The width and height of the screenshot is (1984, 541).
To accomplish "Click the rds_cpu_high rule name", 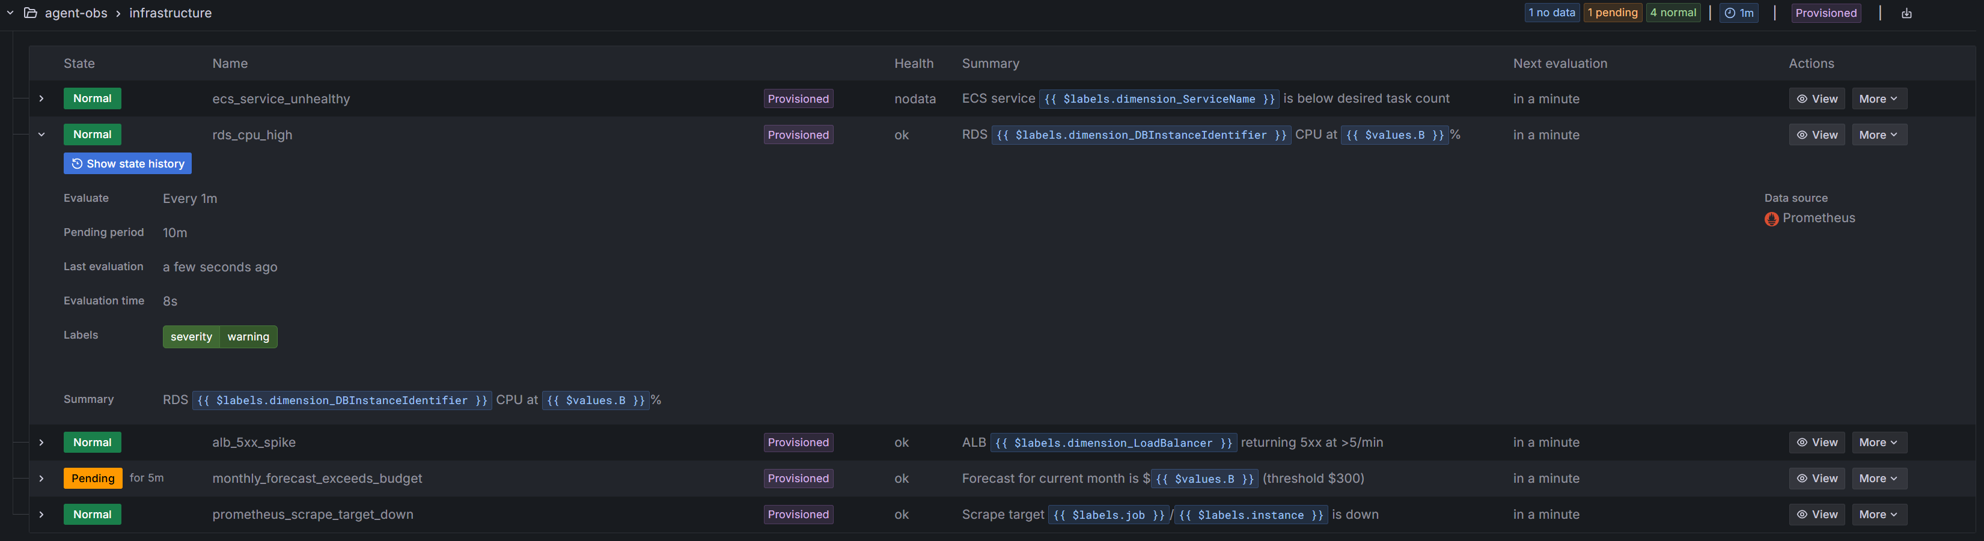I will point(252,134).
